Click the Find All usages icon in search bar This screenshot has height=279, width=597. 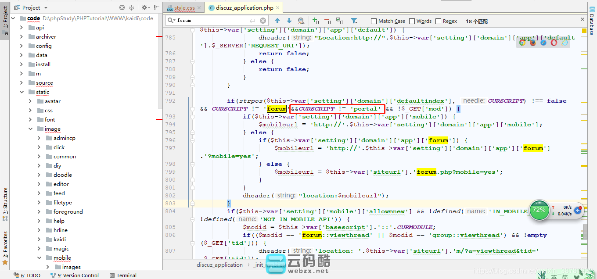(x=301, y=21)
